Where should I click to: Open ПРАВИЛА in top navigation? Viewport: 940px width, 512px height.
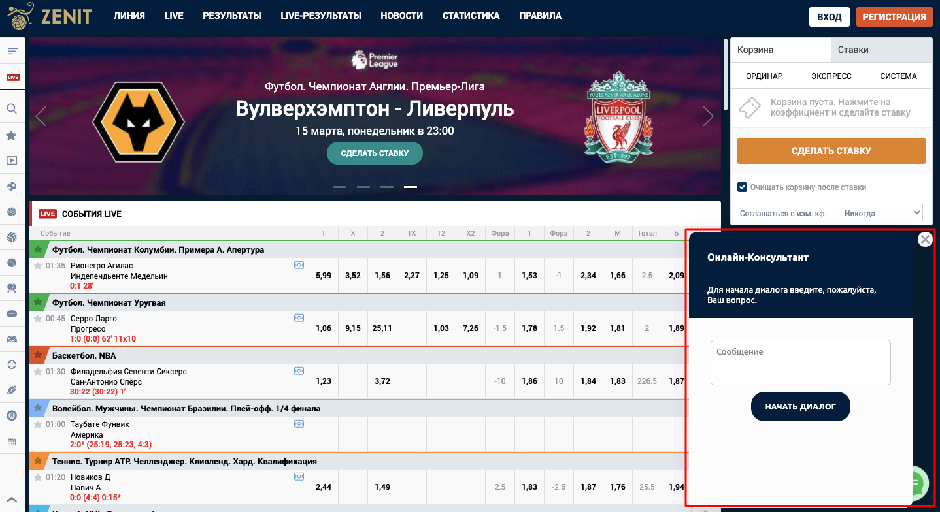(540, 16)
